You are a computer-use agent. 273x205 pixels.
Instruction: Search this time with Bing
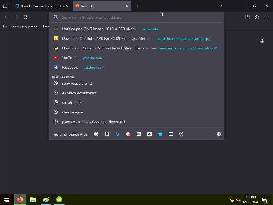click(118, 134)
